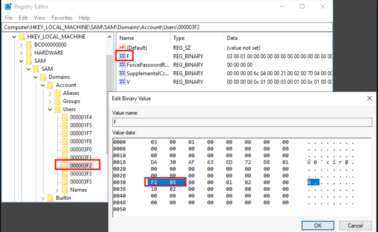378x232 pixels.
Task: Expand the Builtin key
Action: coord(43,198)
